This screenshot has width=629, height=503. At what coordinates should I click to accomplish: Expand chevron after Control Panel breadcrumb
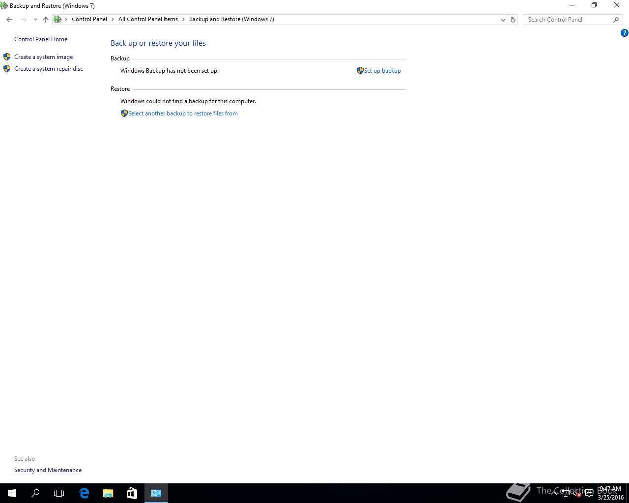point(113,19)
